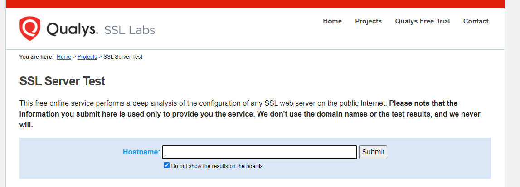Viewport: 520px width, 187px height.
Task: Click the "Do not show the results on the boards" label
Action: click(217, 166)
